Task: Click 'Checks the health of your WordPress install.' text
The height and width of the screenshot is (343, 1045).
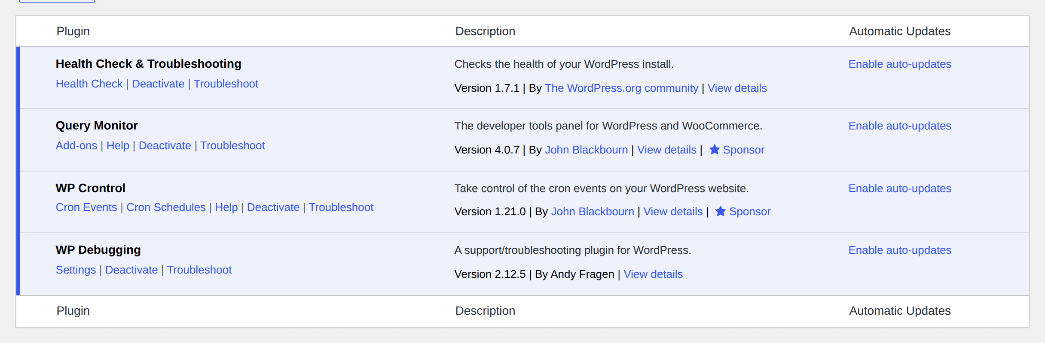Action: (564, 64)
